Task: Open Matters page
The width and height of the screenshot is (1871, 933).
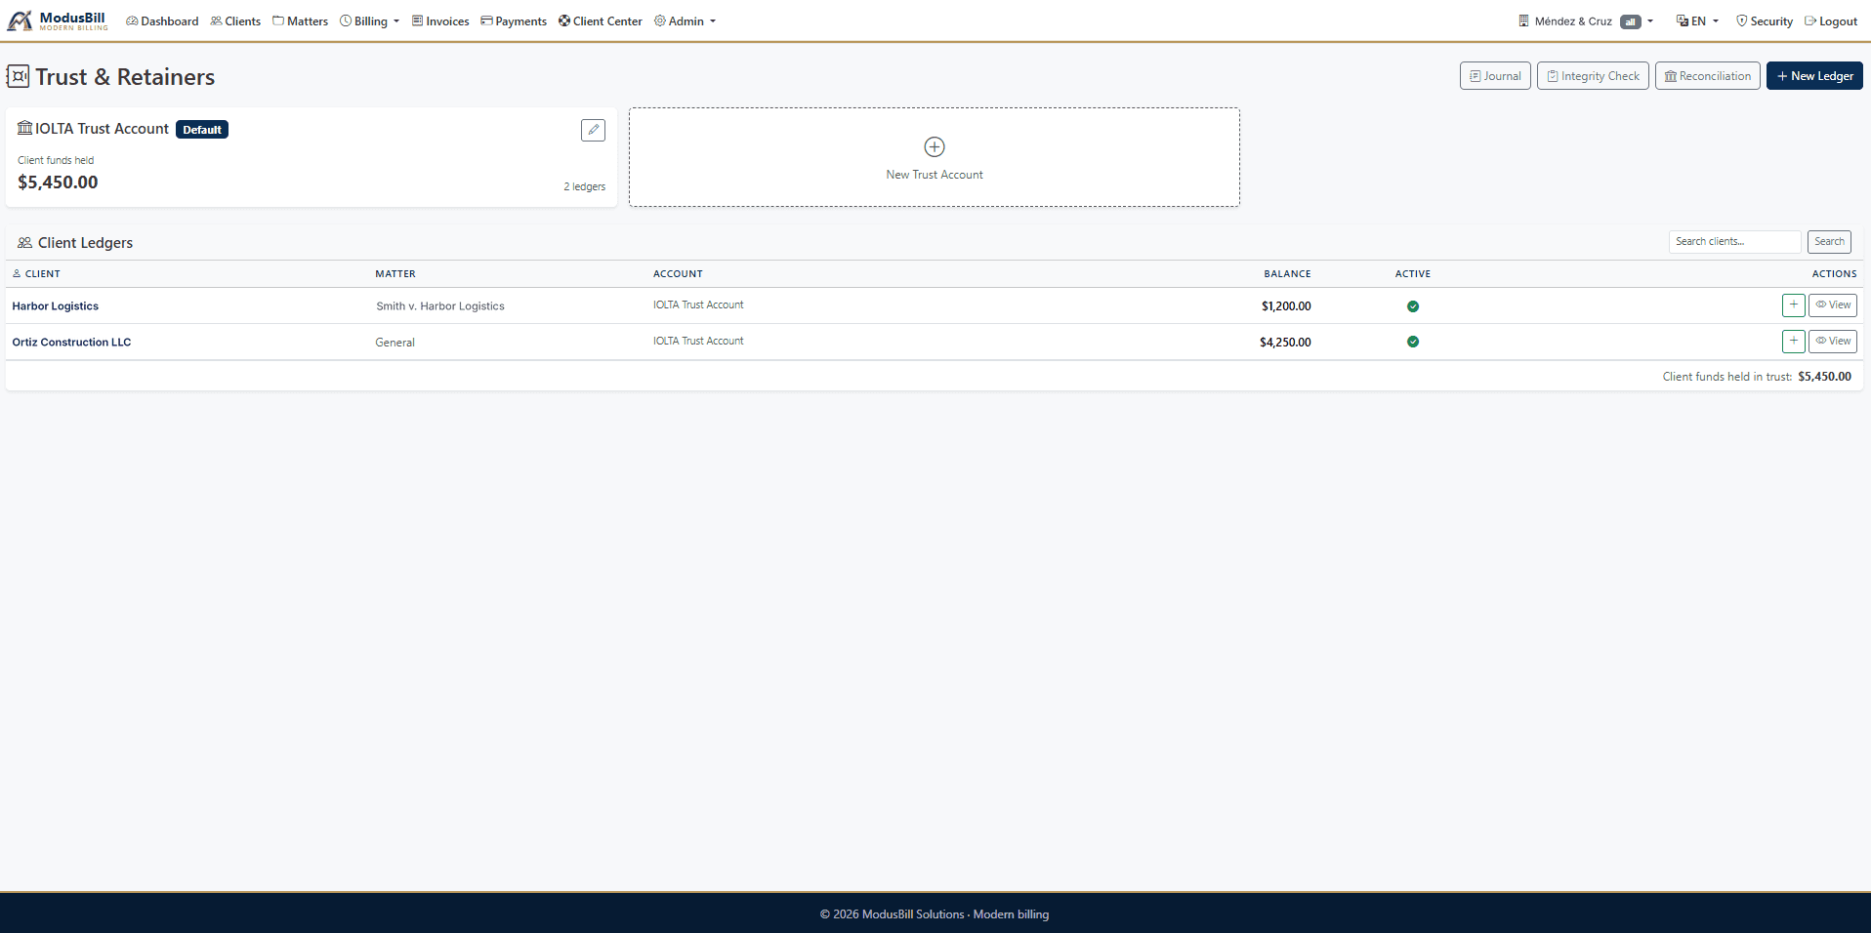Action: (300, 21)
